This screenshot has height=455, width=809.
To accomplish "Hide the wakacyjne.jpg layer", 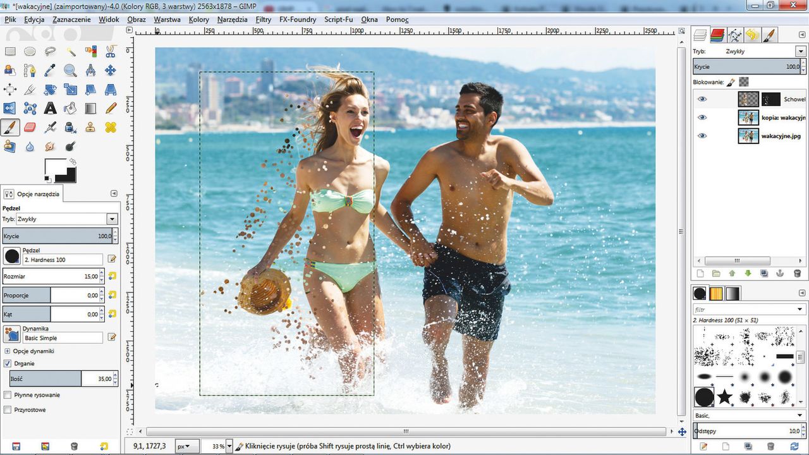I will click(702, 136).
